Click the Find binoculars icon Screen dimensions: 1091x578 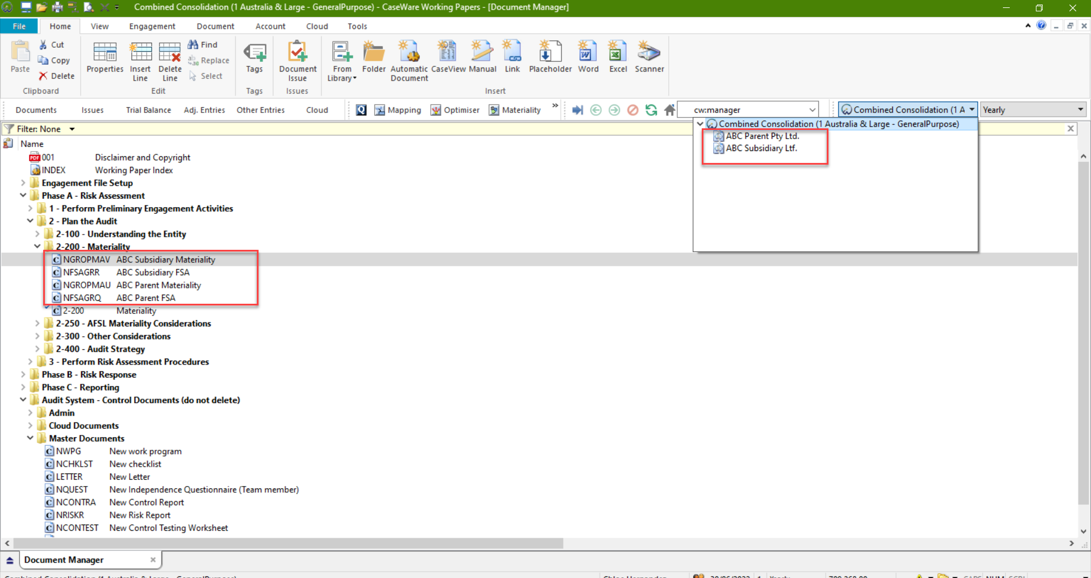[x=193, y=45]
